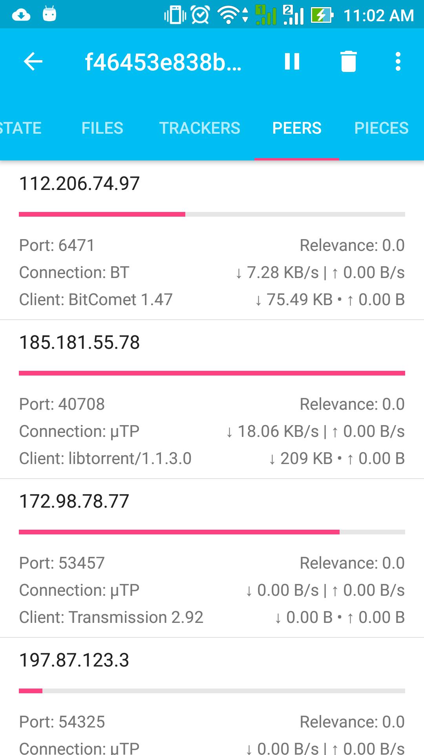Image resolution: width=424 pixels, height=755 pixels.
Task: Pause the torrent download
Action: [x=292, y=62]
